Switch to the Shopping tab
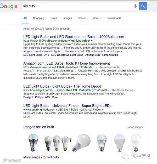The height and width of the screenshot is (164, 157). pyautogui.click(x=38, y=18)
